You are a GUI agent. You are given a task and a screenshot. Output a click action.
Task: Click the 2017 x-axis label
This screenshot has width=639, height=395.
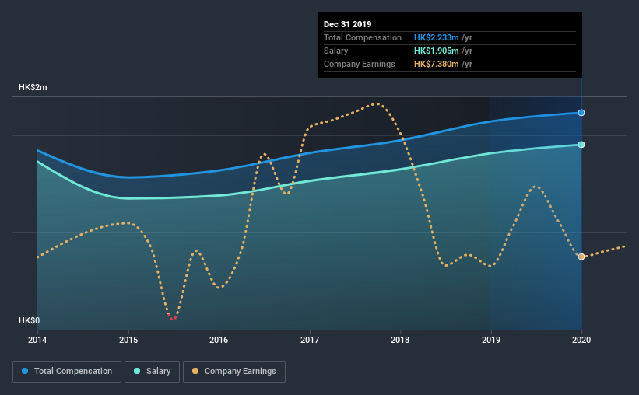click(310, 340)
